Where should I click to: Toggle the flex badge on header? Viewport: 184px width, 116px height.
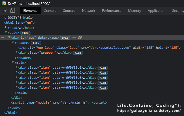click(36, 43)
